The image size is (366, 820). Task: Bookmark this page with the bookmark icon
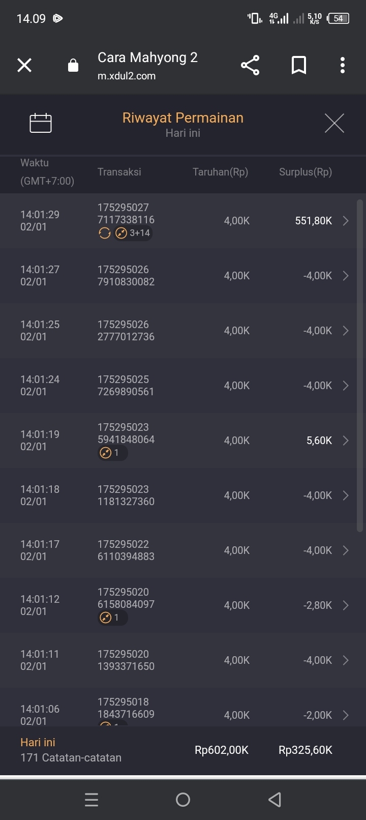(298, 65)
